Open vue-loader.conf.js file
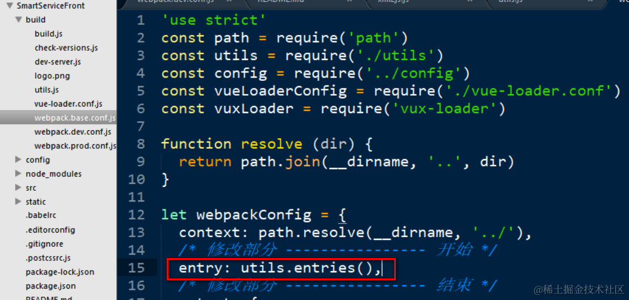629x300 pixels. click(68, 104)
